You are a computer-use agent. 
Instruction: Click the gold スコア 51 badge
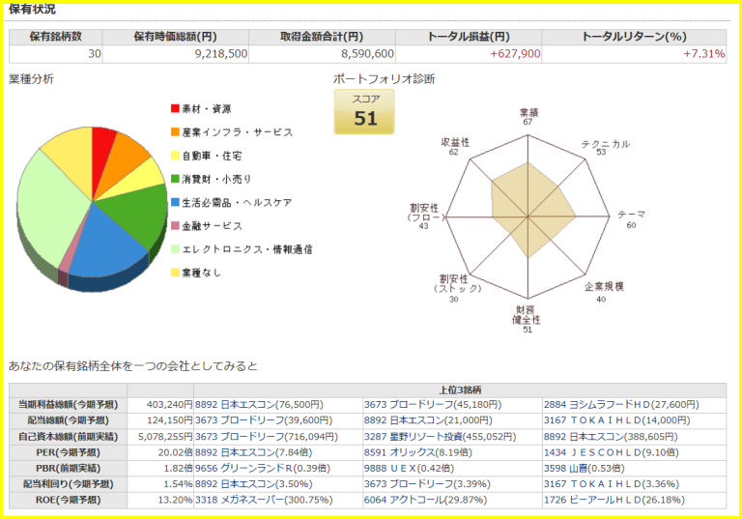tap(364, 112)
